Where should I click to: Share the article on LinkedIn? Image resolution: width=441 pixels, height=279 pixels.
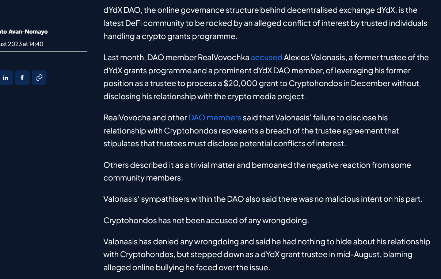tap(6, 78)
